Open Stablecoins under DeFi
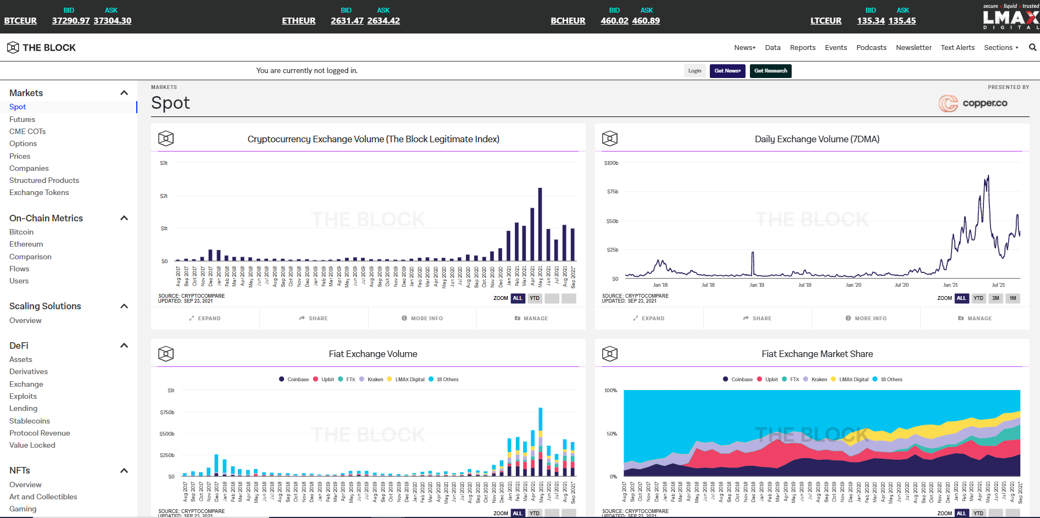This screenshot has width=1040, height=518. (30, 421)
